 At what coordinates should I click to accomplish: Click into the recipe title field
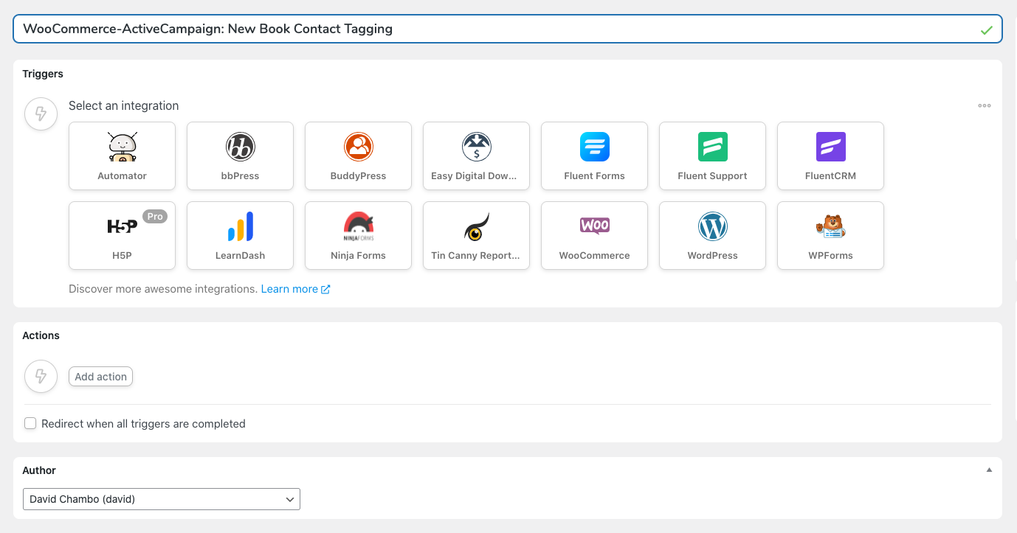(x=508, y=29)
